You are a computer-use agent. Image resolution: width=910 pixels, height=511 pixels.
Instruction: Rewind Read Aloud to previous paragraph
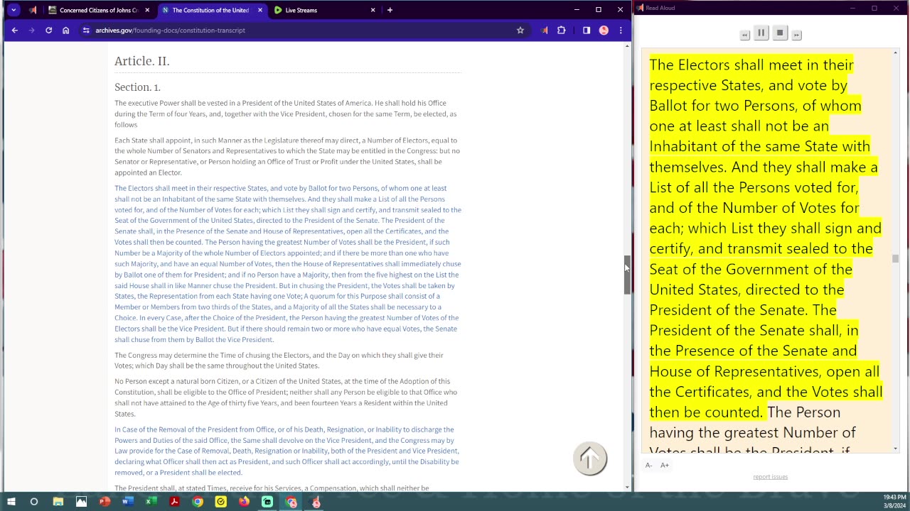coord(744,35)
